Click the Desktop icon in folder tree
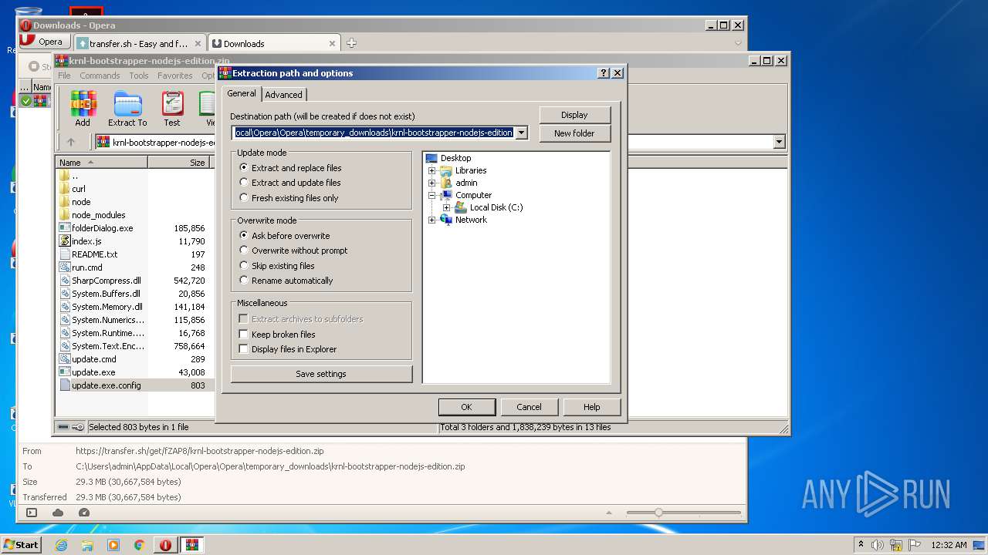This screenshot has height=555, width=988. point(431,158)
